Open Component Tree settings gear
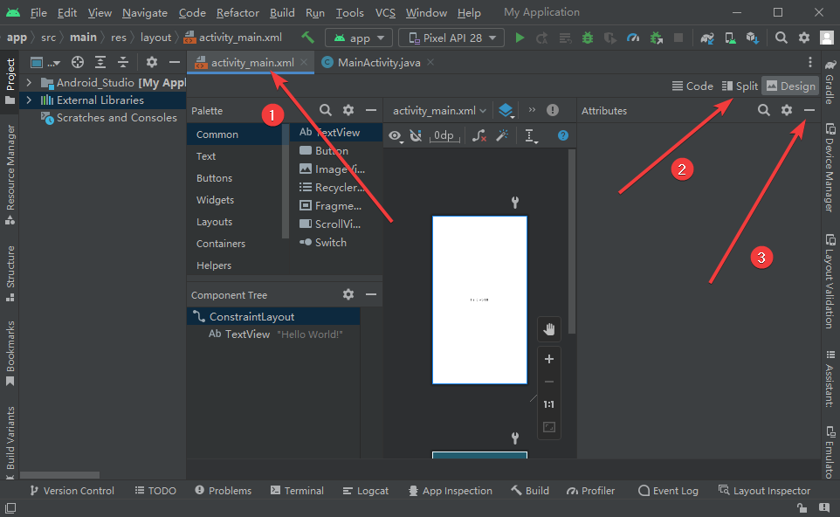The height and width of the screenshot is (517, 840). coord(348,294)
